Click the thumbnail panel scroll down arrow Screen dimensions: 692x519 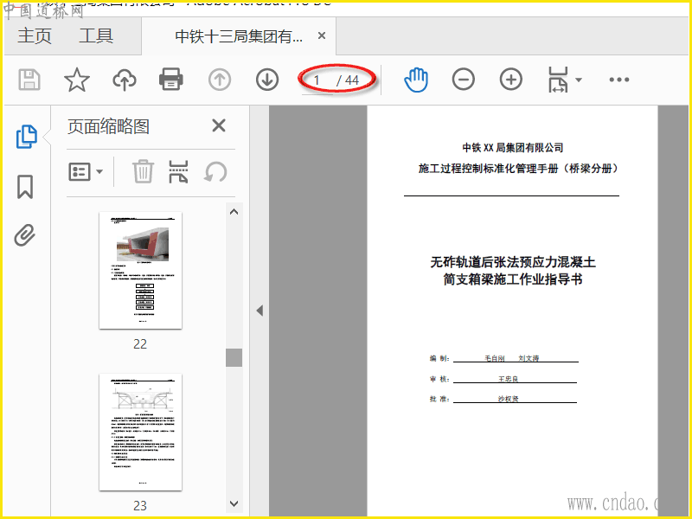point(234,503)
